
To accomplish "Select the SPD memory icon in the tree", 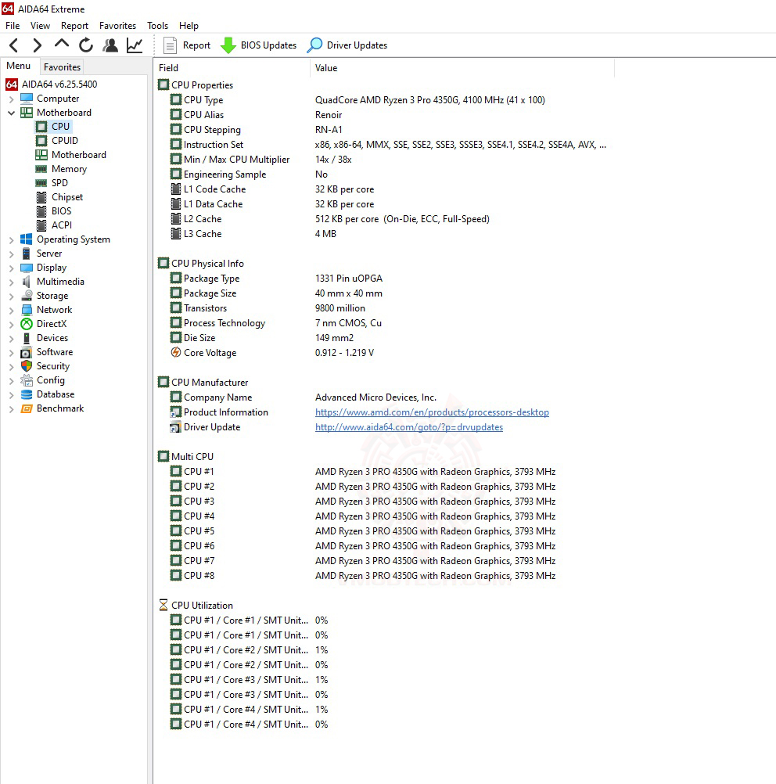I will pos(41,183).
